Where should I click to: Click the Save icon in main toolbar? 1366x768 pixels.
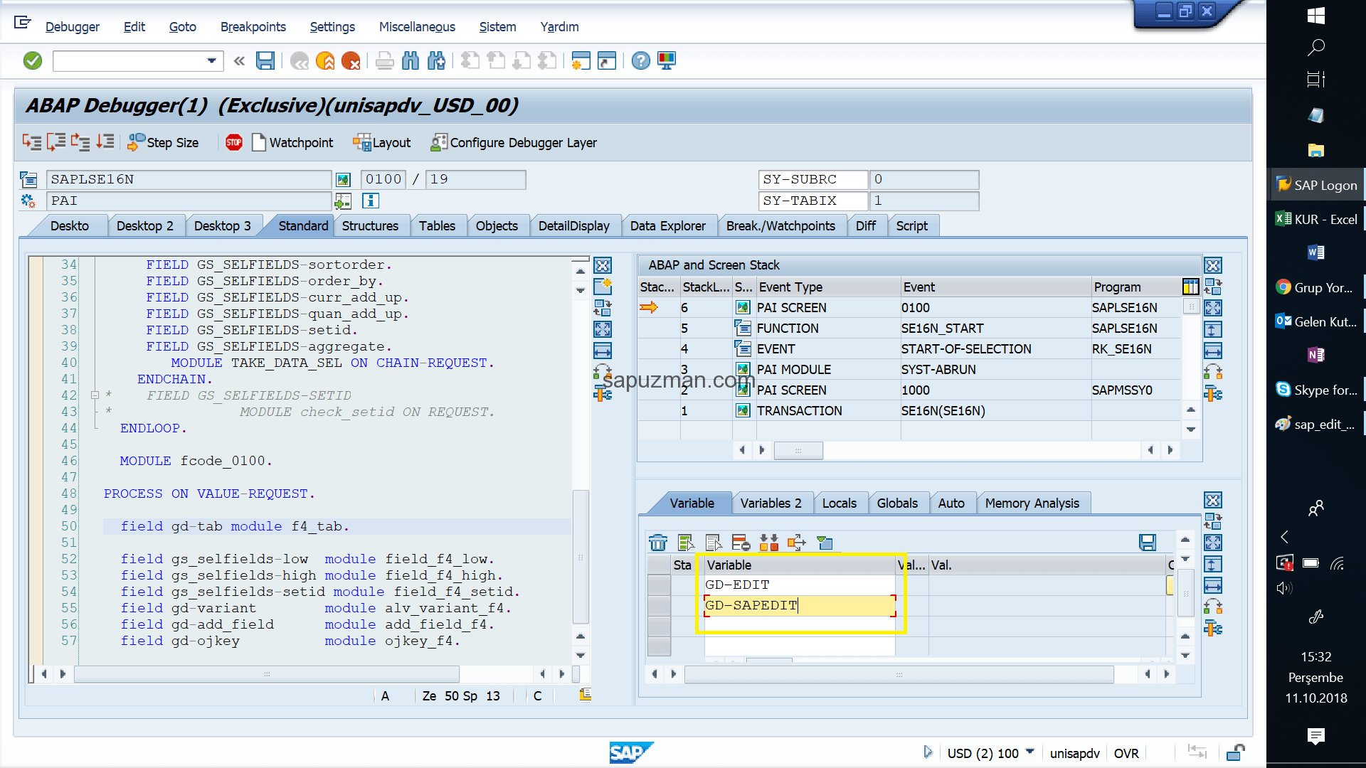(265, 61)
